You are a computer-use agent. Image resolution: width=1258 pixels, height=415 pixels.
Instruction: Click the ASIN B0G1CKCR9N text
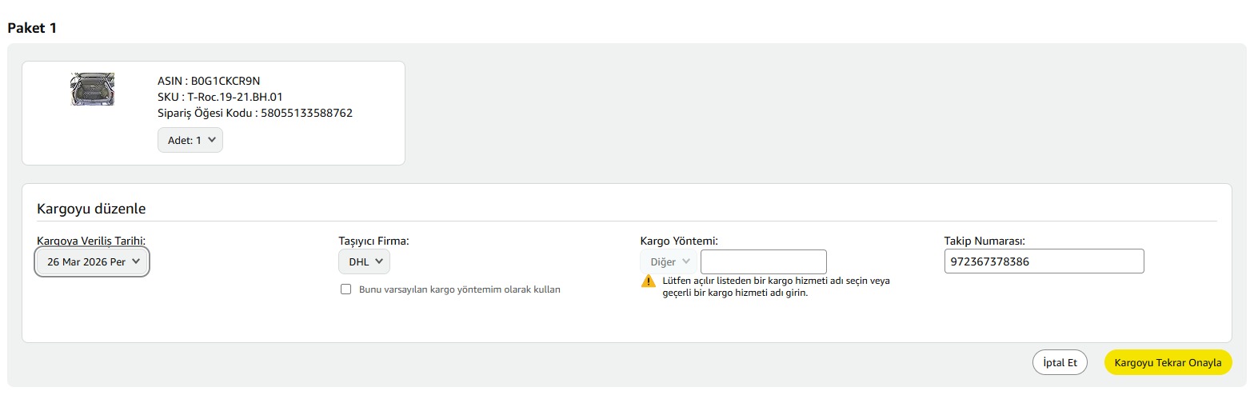(209, 81)
